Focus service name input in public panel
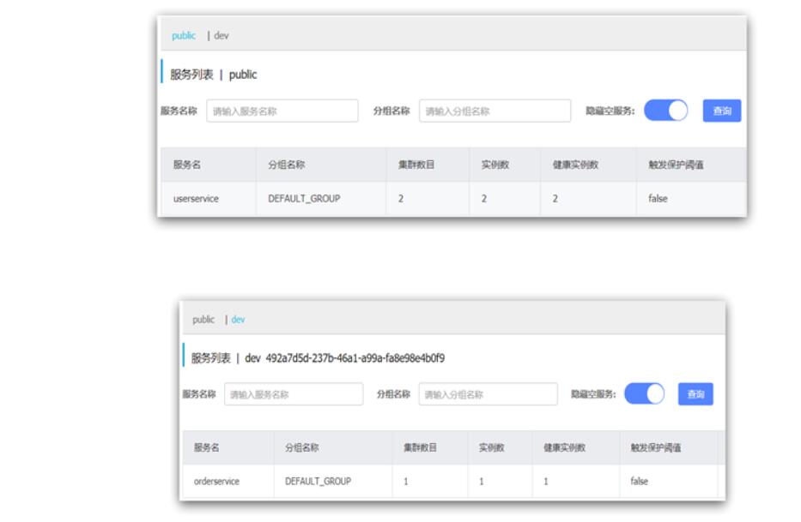The height and width of the screenshot is (522, 801). pyautogui.click(x=282, y=111)
